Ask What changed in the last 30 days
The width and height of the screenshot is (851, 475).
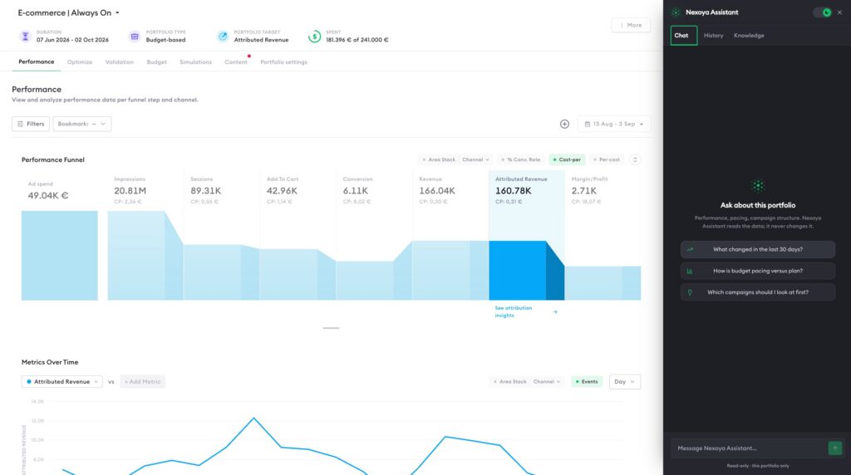pyautogui.click(x=758, y=249)
